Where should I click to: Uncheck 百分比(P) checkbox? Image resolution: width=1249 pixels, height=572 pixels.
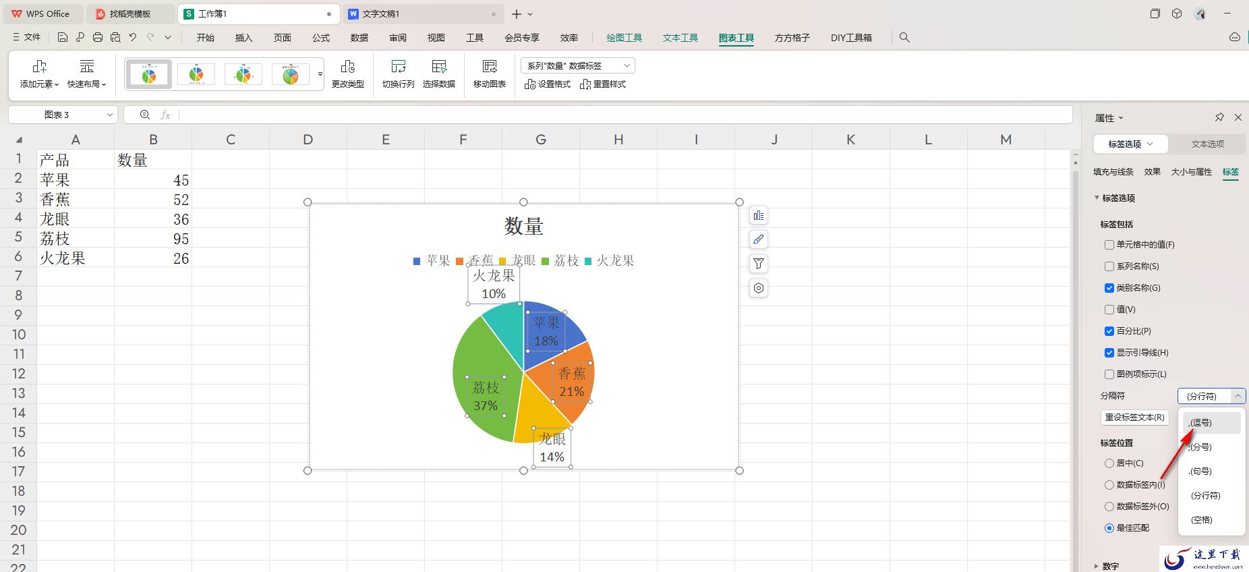1109,331
